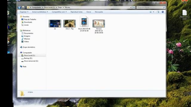Open Locais in the sidebar
Image resolution: width=191 pixels, height=107 pixels.
(26, 25)
